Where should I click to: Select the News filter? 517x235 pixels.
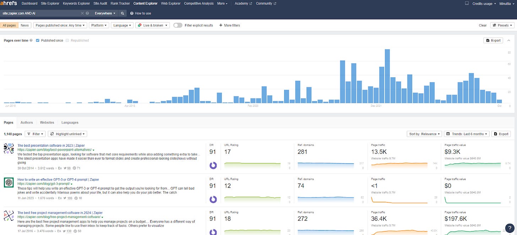(25, 25)
